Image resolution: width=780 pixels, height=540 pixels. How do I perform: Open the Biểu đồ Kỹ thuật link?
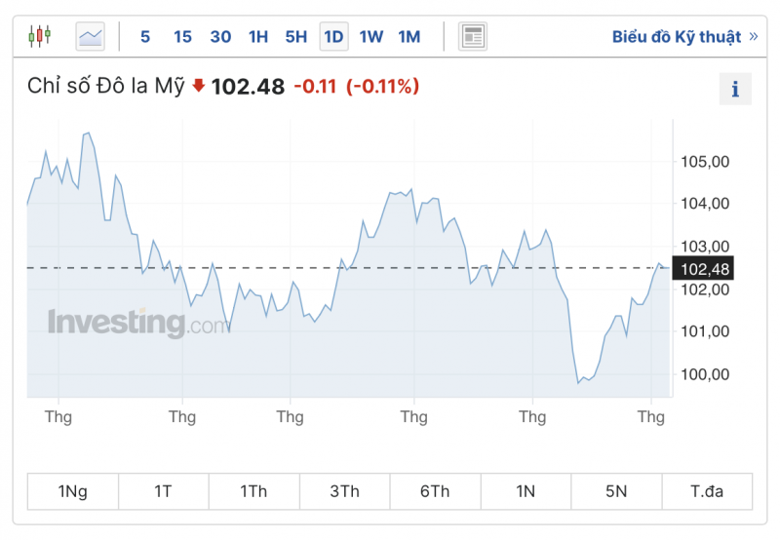click(676, 37)
